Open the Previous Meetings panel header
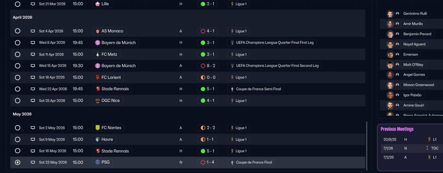 pyautogui.click(x=397, y=129)
